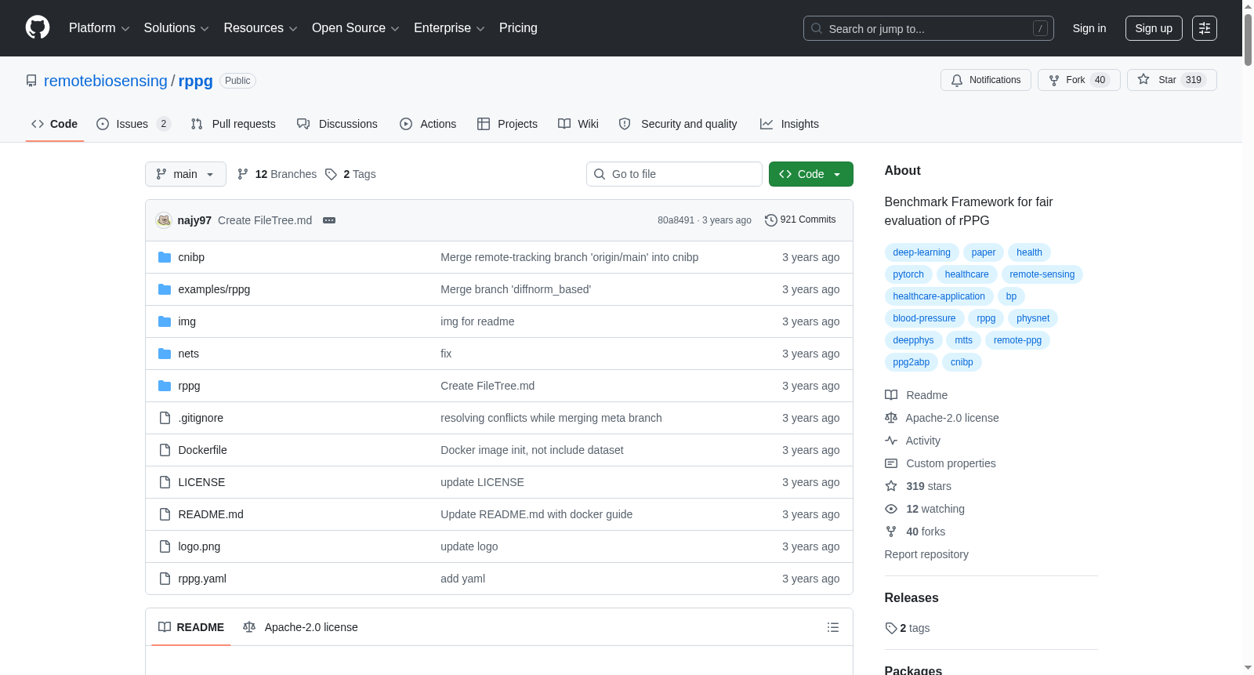The image size is (1254, 675).
Task: Open the Pricing link
Action: click(518, 28)
